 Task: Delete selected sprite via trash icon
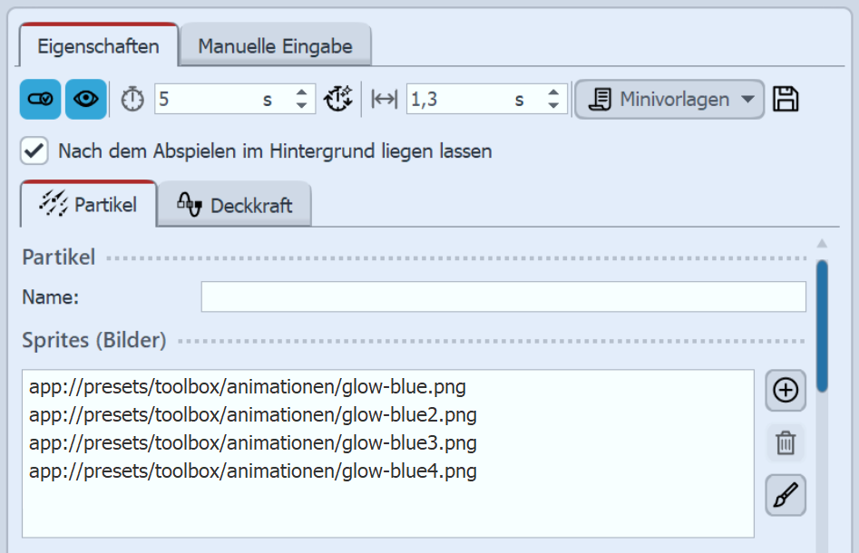pyautogui.click(x=785, y=443)
